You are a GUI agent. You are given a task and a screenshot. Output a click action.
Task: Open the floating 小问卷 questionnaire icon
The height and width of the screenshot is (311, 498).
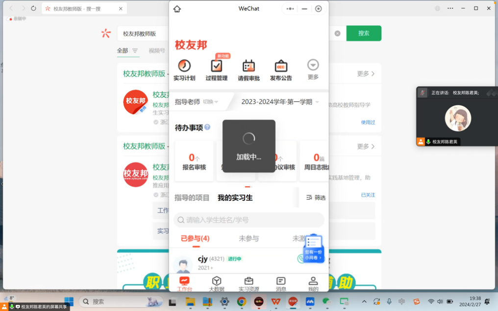(x=314, y=249)
